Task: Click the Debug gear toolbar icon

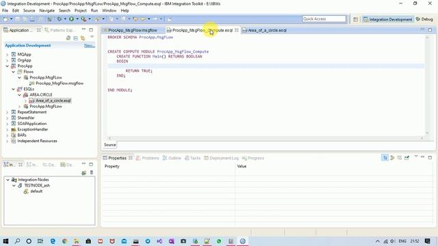Action: point(60,19)
